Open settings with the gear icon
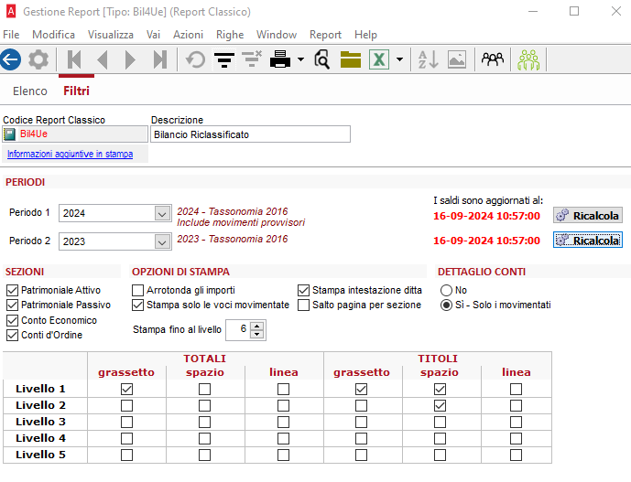 click(x=38, y=59)
